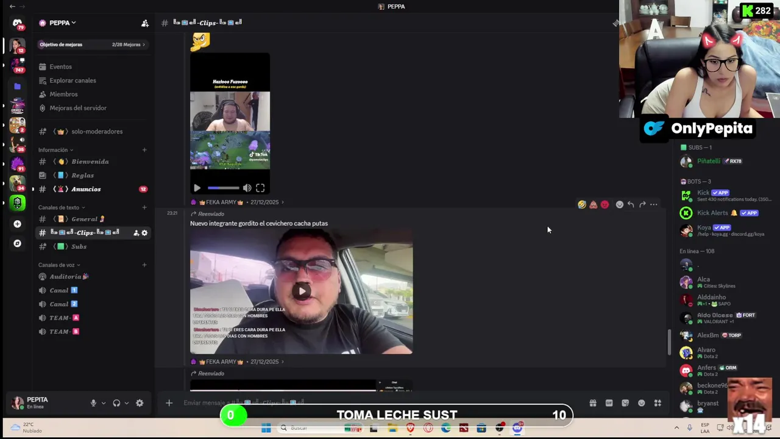Image resolution: width=780 pixels, height=439 pixels.
Task: Add angry red emoji reaction
Action: (604, 204)
